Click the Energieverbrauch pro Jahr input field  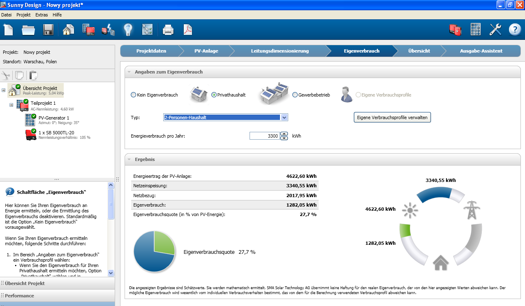click(x=264, y=136)
